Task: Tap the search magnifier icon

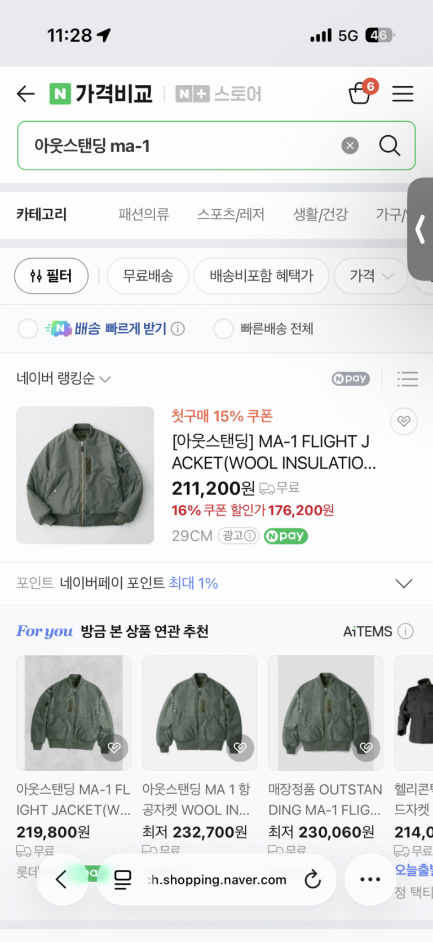Action: coord(389,145)
